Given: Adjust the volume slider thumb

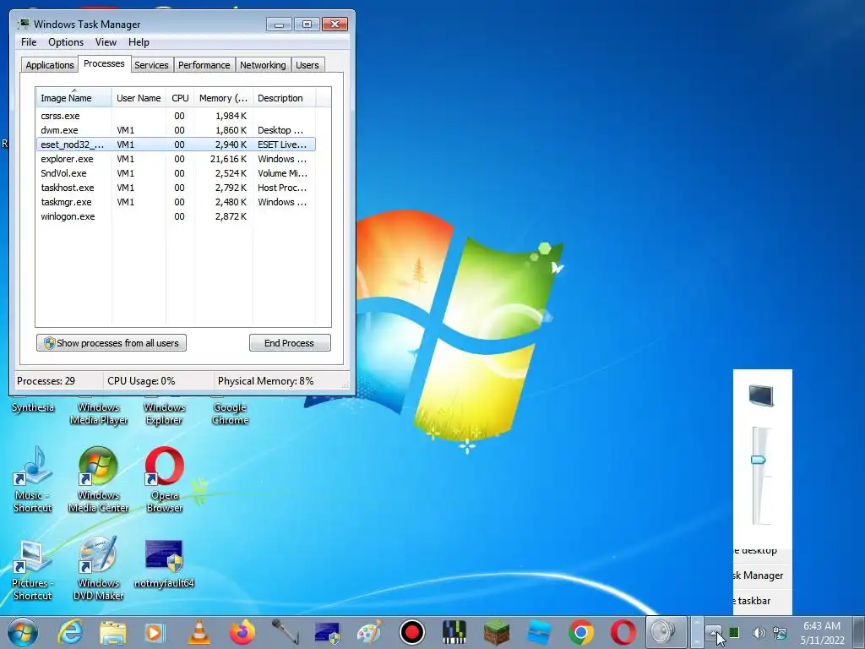Looking at the screenshot, I should (759, 460).
